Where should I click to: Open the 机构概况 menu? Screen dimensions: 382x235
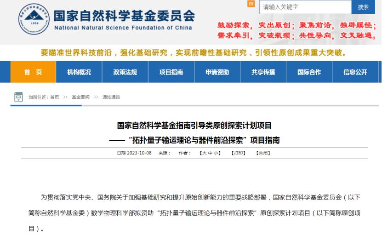coord(79,72)
